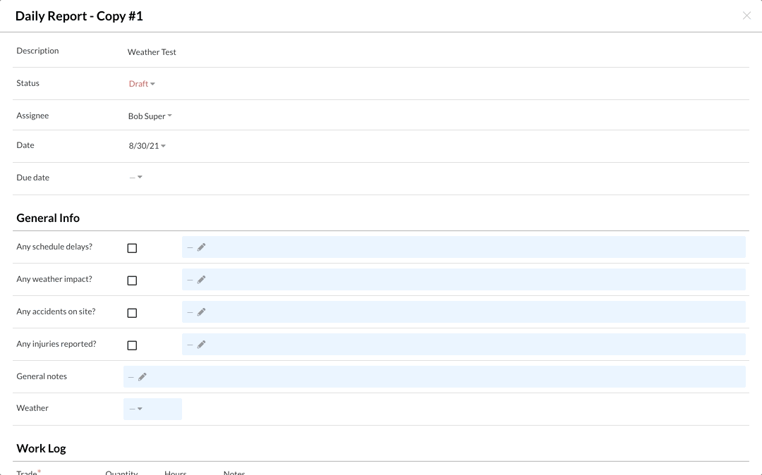Close the Daily Report dialog

point(746,16)
